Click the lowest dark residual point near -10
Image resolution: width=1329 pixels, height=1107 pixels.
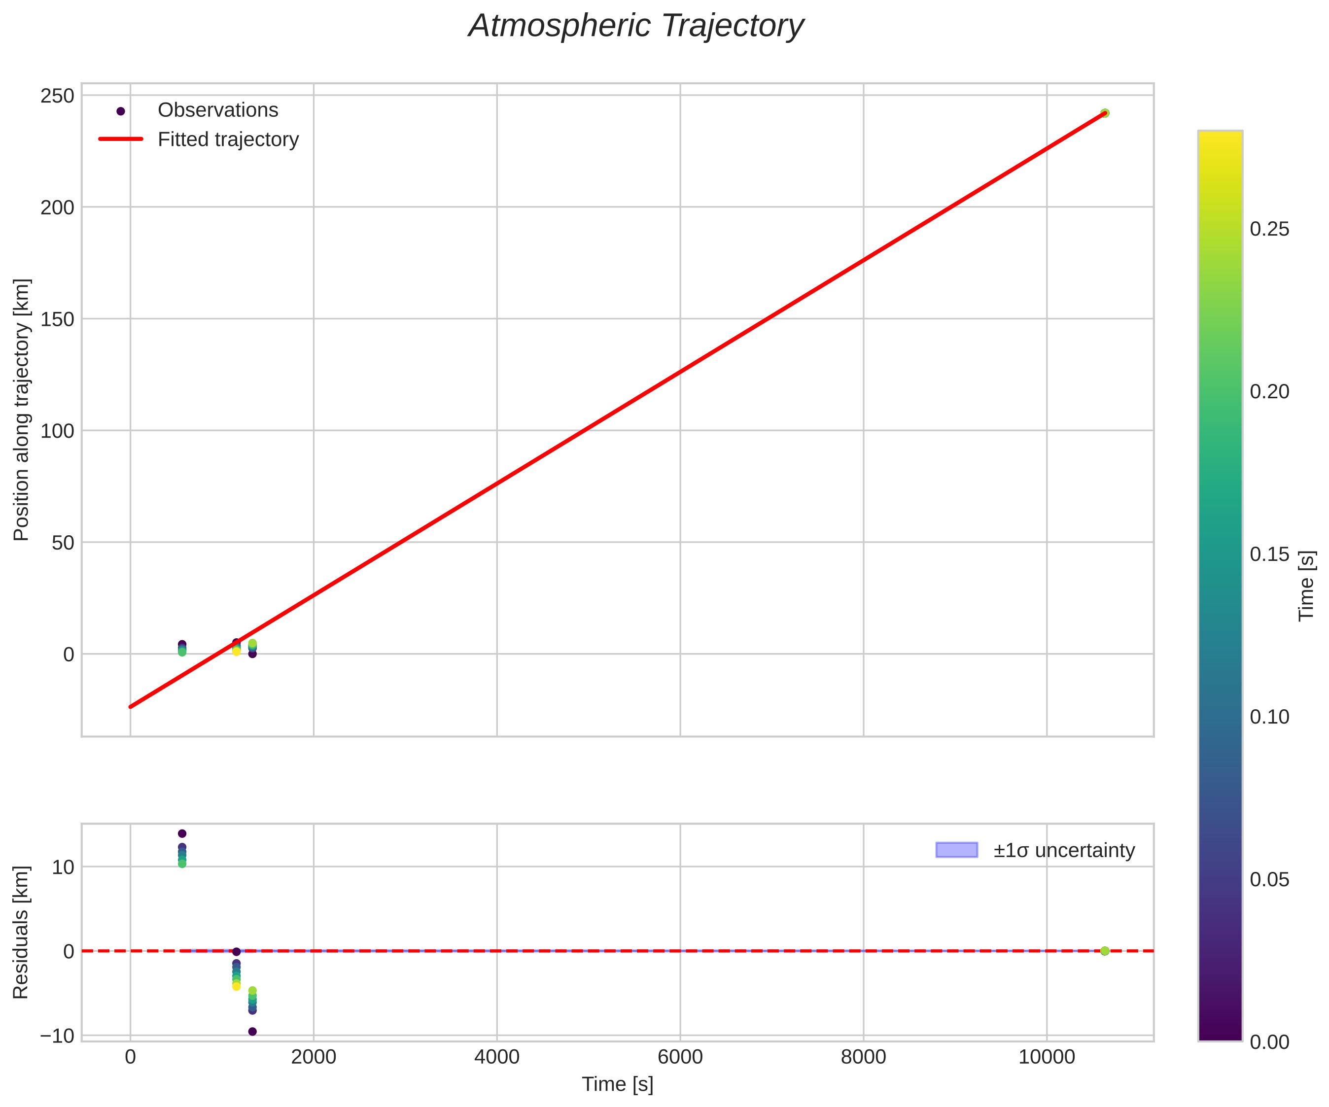(x=252, y=1032)
